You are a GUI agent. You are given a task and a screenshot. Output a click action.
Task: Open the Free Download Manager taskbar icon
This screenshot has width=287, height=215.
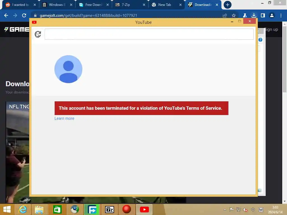click(92, 209)
